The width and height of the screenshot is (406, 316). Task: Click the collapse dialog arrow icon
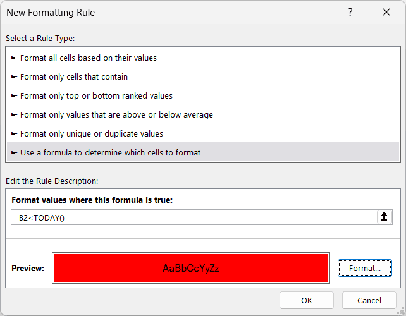click(384, 217)
